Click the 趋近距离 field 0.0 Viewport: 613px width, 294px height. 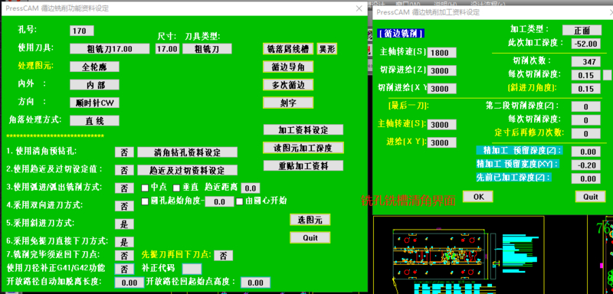[x=251, y=188]
